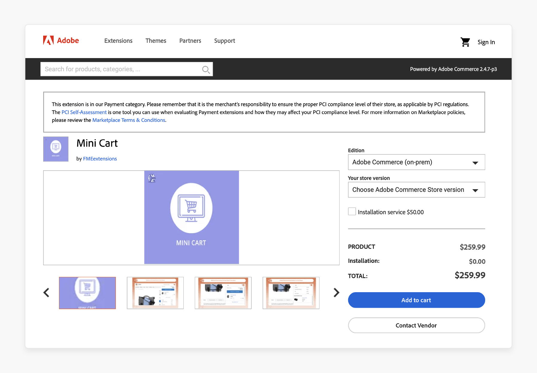Open the Extensions menu
This screenshot has height=373, width=537.
pyautogui.click(x=118, y=41)
